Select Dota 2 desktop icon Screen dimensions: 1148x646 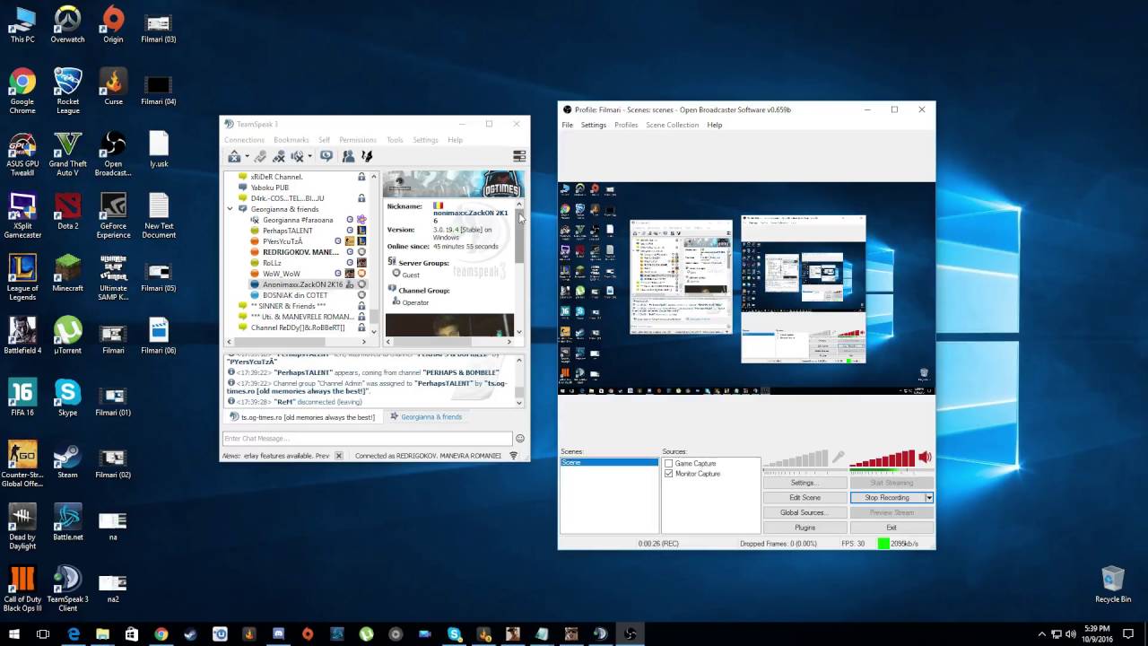(x=67, y=212)
